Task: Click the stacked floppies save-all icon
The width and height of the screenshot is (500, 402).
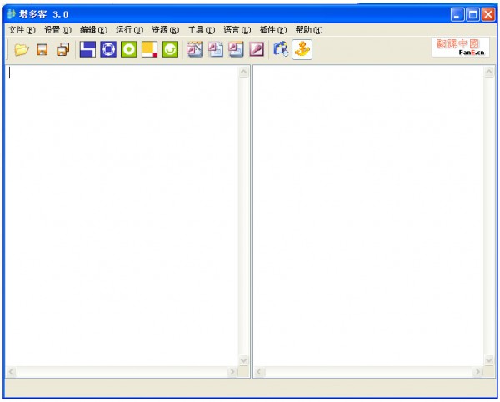Action: (62, 49)
